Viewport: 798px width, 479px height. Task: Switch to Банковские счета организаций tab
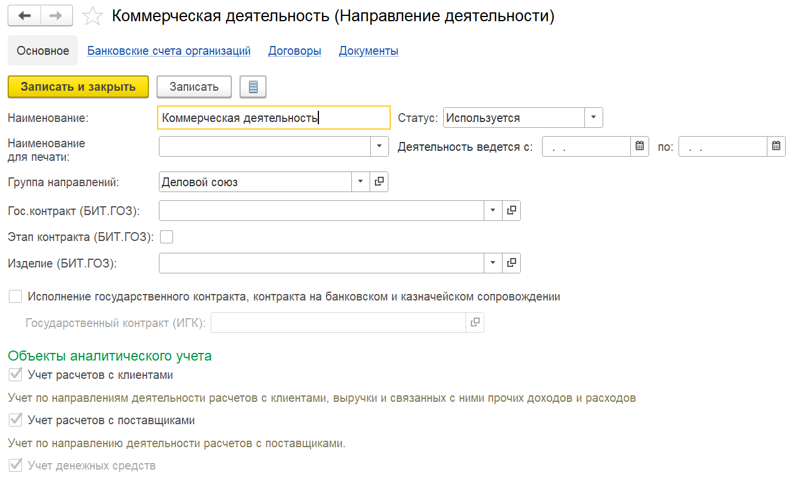[169, 51]
